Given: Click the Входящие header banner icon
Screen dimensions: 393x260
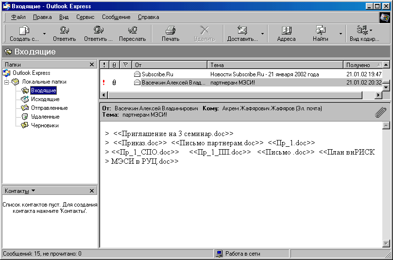Looking at the screenshot, I should pyautogui.click(x=8, y=52).
